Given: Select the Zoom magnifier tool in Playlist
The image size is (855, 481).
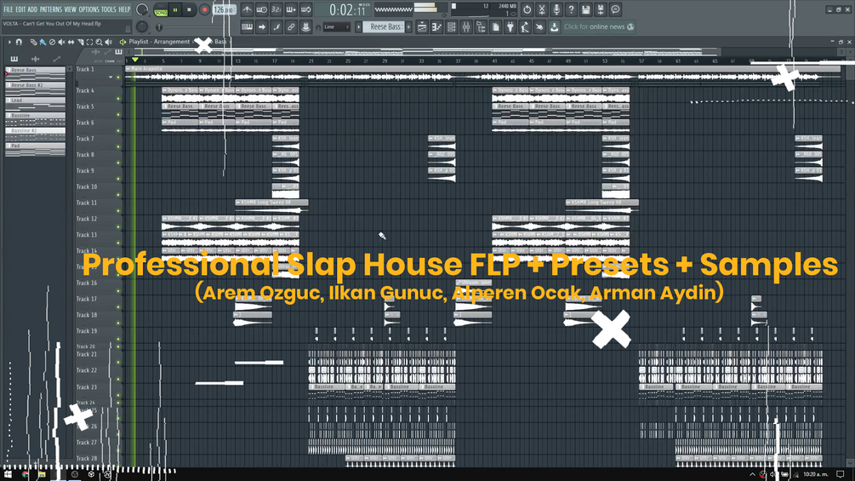Looking at the screenshot, I should click(99, 42).
